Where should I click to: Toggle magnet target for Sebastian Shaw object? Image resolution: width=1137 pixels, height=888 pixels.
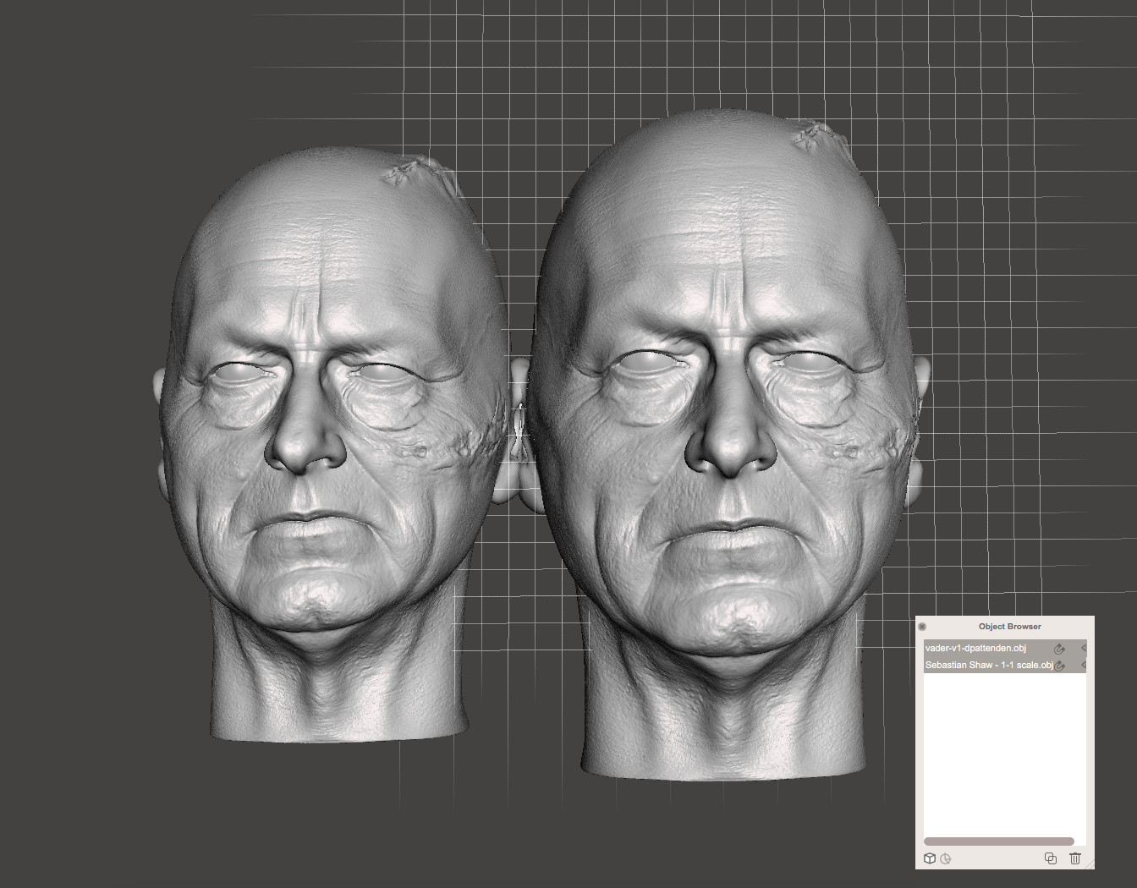pyautogui.click(x=1059, y=666)
